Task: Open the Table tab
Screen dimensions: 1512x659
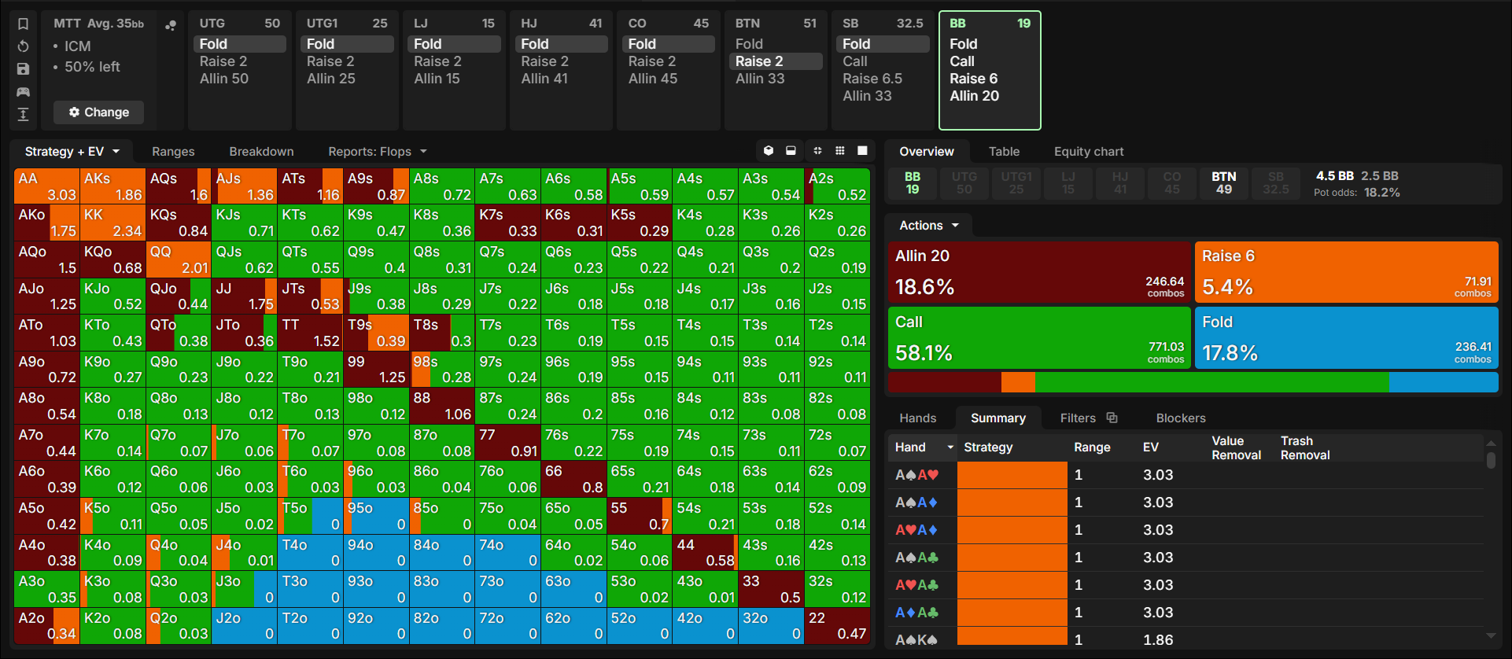Action: (1004, 152)
